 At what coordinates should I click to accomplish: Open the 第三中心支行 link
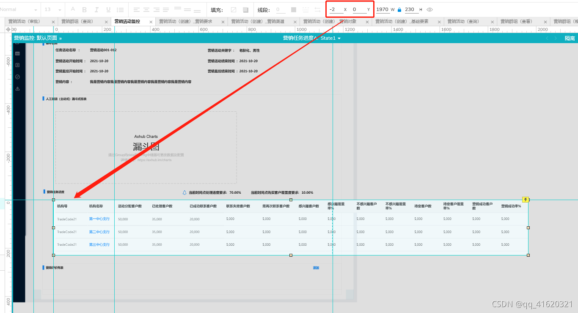point(99,244)
